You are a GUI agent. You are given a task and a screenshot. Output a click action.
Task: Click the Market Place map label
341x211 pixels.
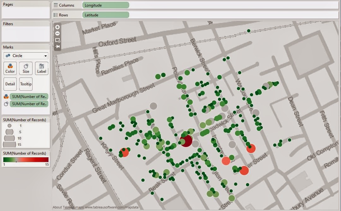point(99,28)
